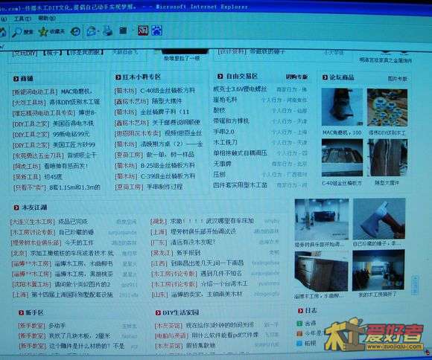
Task: Expand the dropdown arrow beside the Mail icon
Action: 98,31
